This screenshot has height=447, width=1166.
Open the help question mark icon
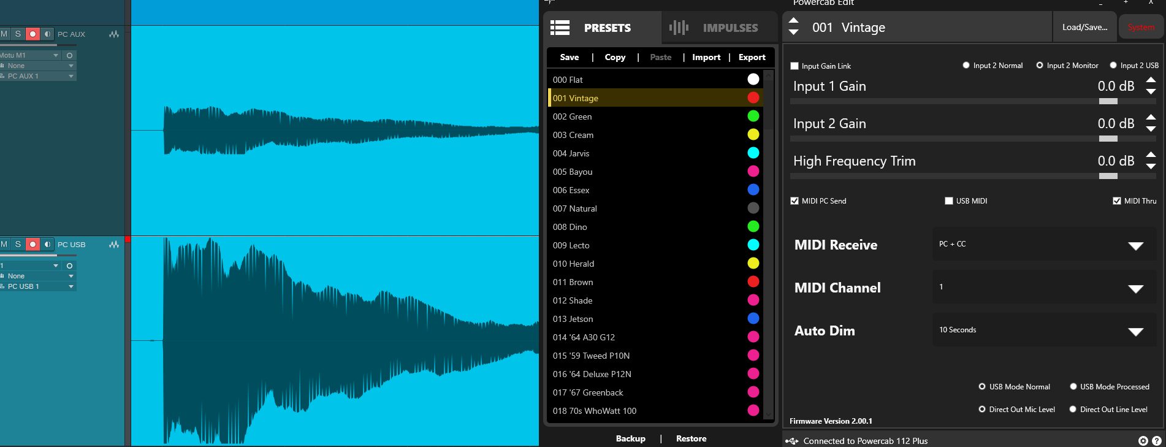tap(1156, 441)
